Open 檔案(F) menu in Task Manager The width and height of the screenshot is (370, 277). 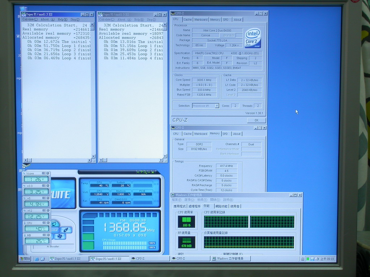[x=176, y=200]
